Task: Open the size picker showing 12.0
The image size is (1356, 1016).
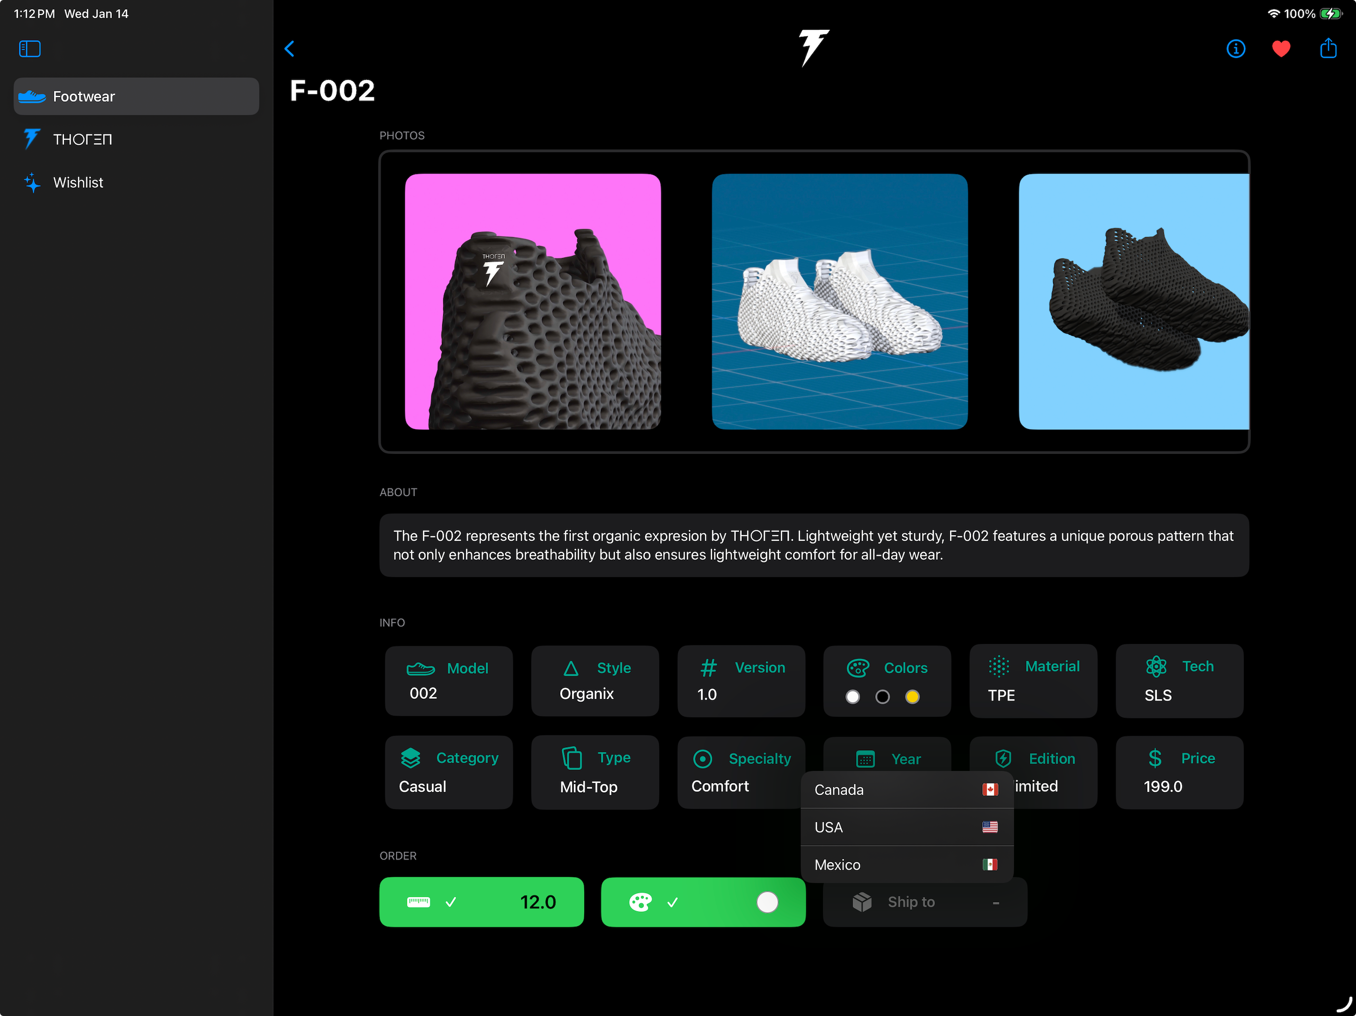Action: tap(481, 902)
